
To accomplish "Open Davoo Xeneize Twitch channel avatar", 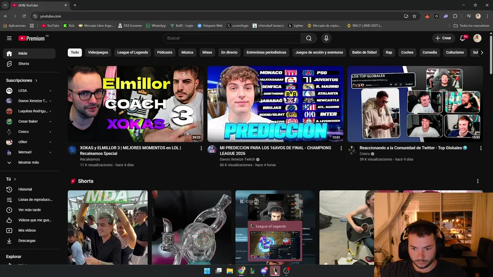I will 212,150.
